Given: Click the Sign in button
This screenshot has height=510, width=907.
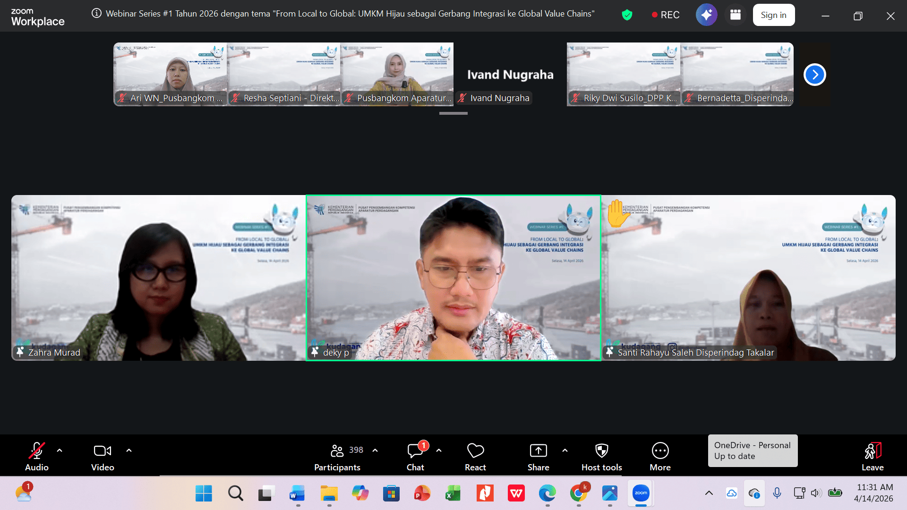Looking at the screenshot, I should [x=773, y=15].
